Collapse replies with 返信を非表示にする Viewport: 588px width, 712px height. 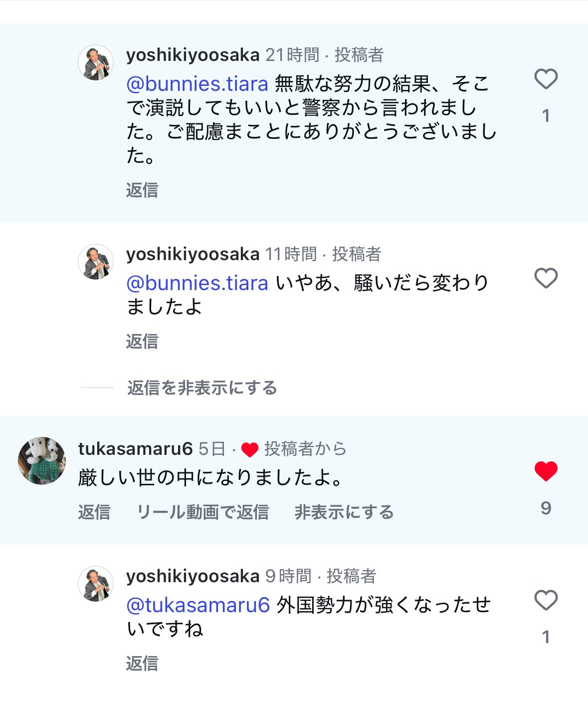point(202,388)
